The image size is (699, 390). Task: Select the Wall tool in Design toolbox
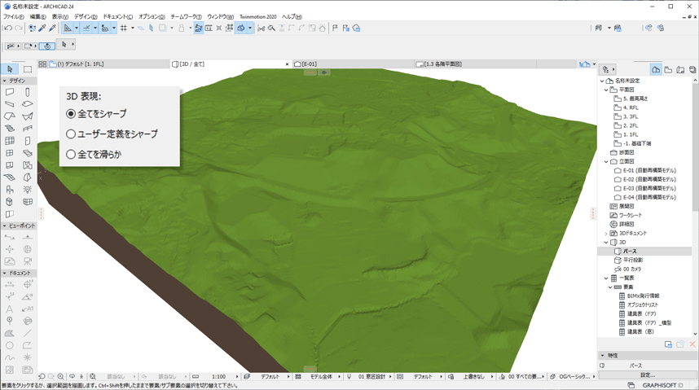coord(10,92)
